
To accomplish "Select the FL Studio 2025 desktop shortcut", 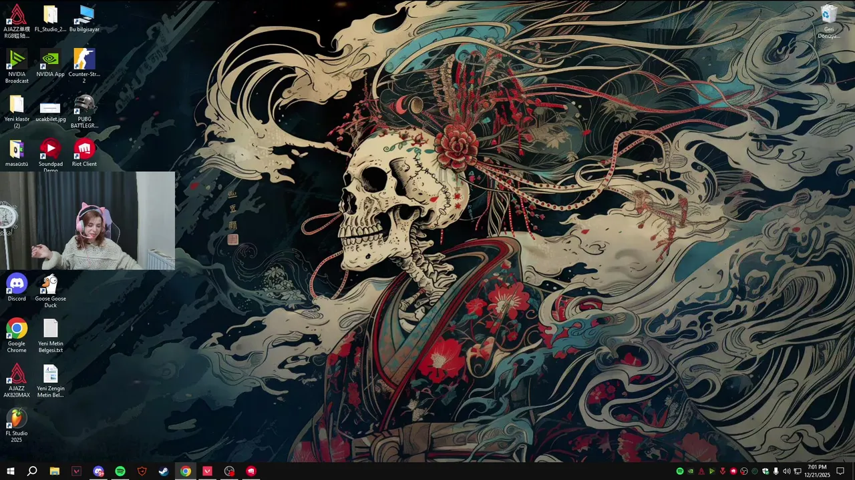I will (17, 425).
